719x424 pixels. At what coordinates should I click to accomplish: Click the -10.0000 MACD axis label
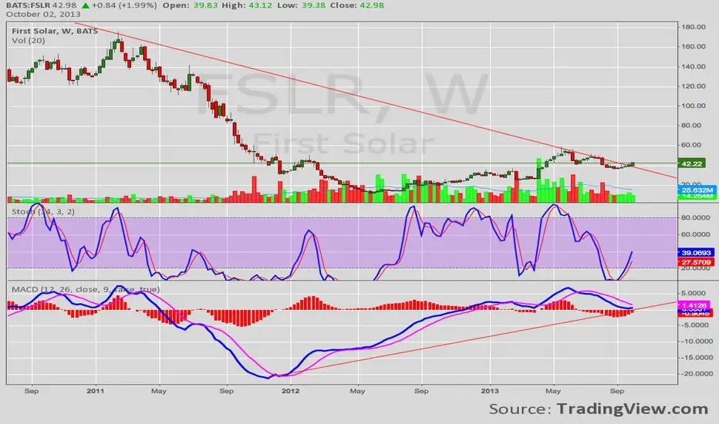tap(696, 341)
